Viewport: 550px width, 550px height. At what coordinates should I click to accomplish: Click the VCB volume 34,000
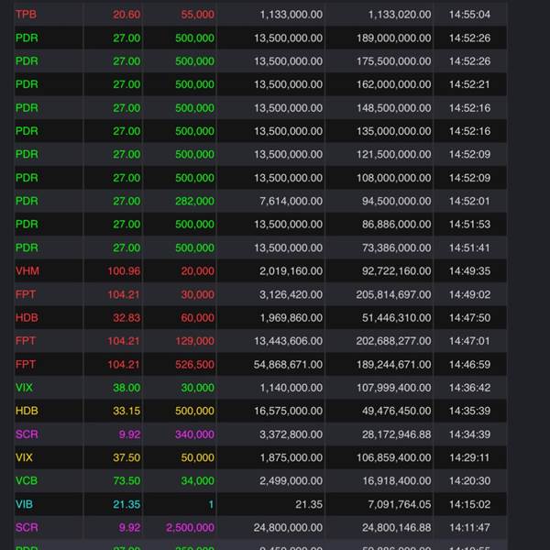[197, 480]
